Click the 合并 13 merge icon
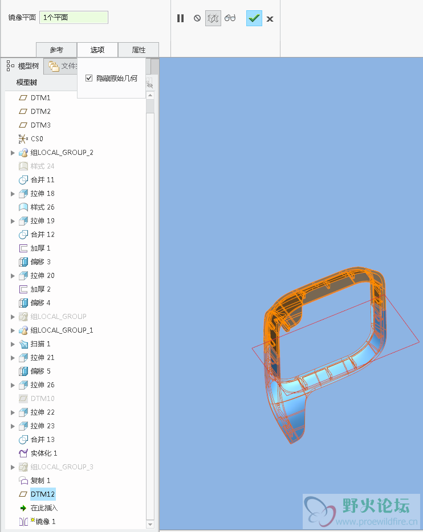423x532 pixels. (23, 440)
